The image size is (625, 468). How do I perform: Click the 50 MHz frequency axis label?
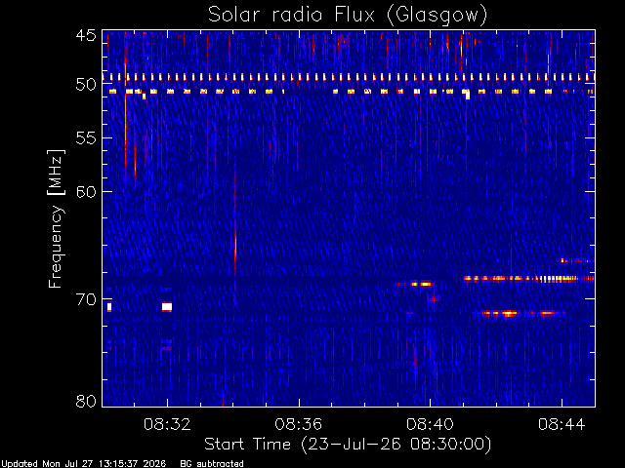point(86,85)
